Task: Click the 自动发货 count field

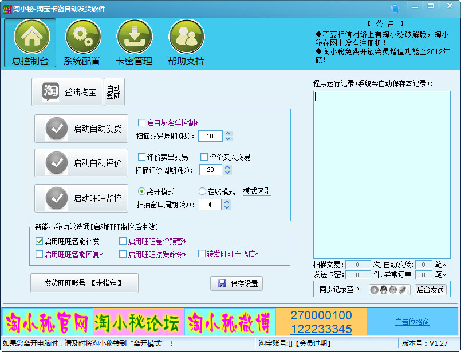Action: point(423,265)
